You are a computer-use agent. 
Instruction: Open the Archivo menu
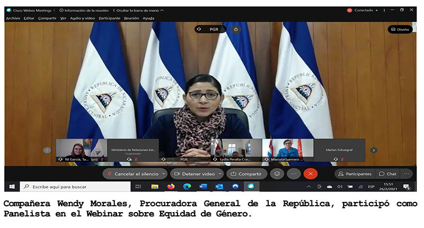13,18
